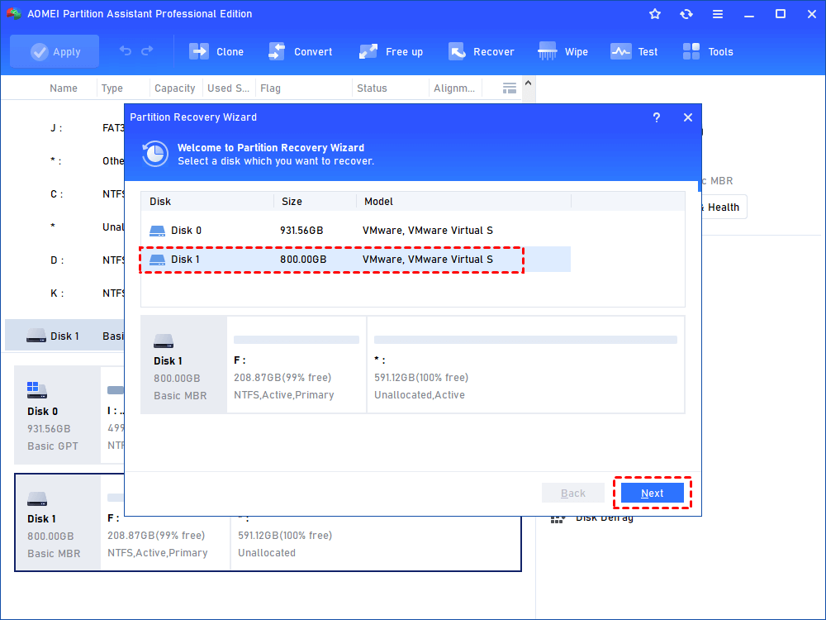
Task: Click the Apply checkmark button
Action: 55,51
